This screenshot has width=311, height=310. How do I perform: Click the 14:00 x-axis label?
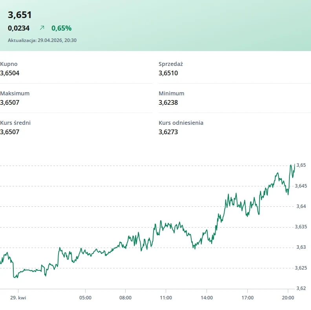click(x=207, y=298)
